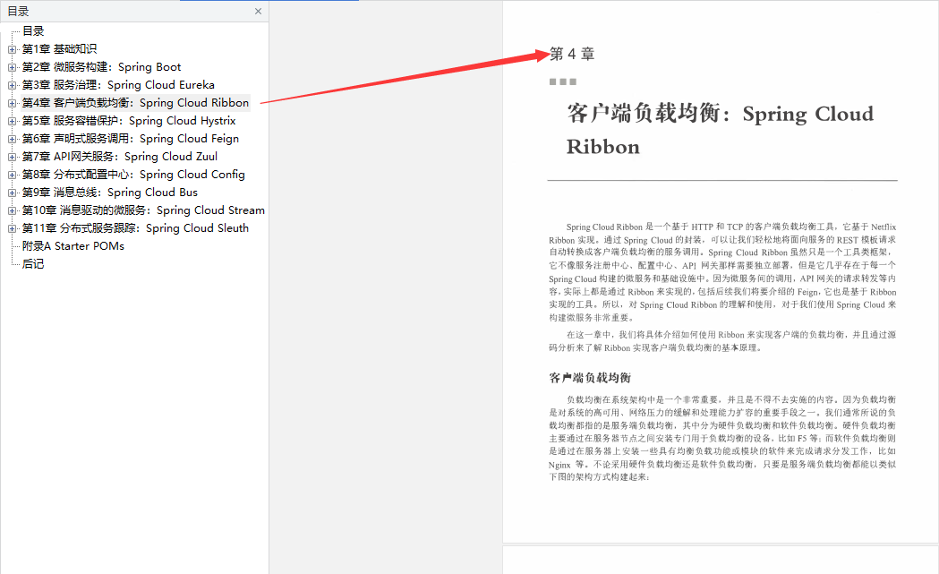Viewport: 939px width, 574px height.
Task: Go to 第10章 消息驱动的微服务: Spring Cloud Stream
Action: click(143, 211)
